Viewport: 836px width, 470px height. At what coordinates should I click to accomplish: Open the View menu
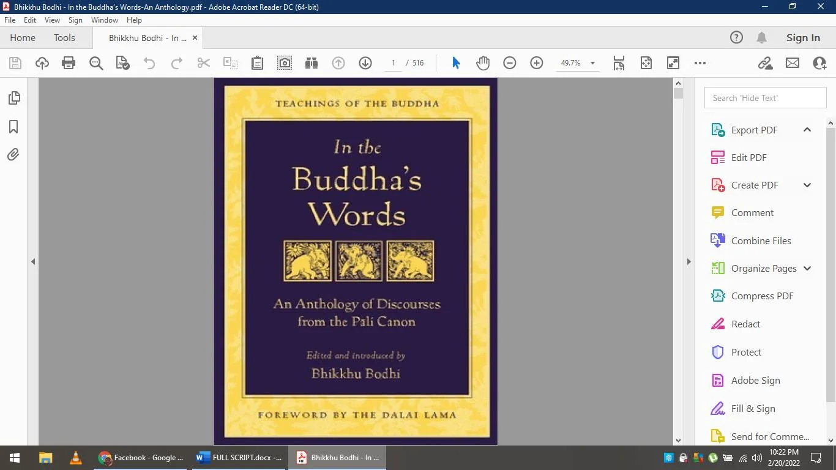point(52,20)
